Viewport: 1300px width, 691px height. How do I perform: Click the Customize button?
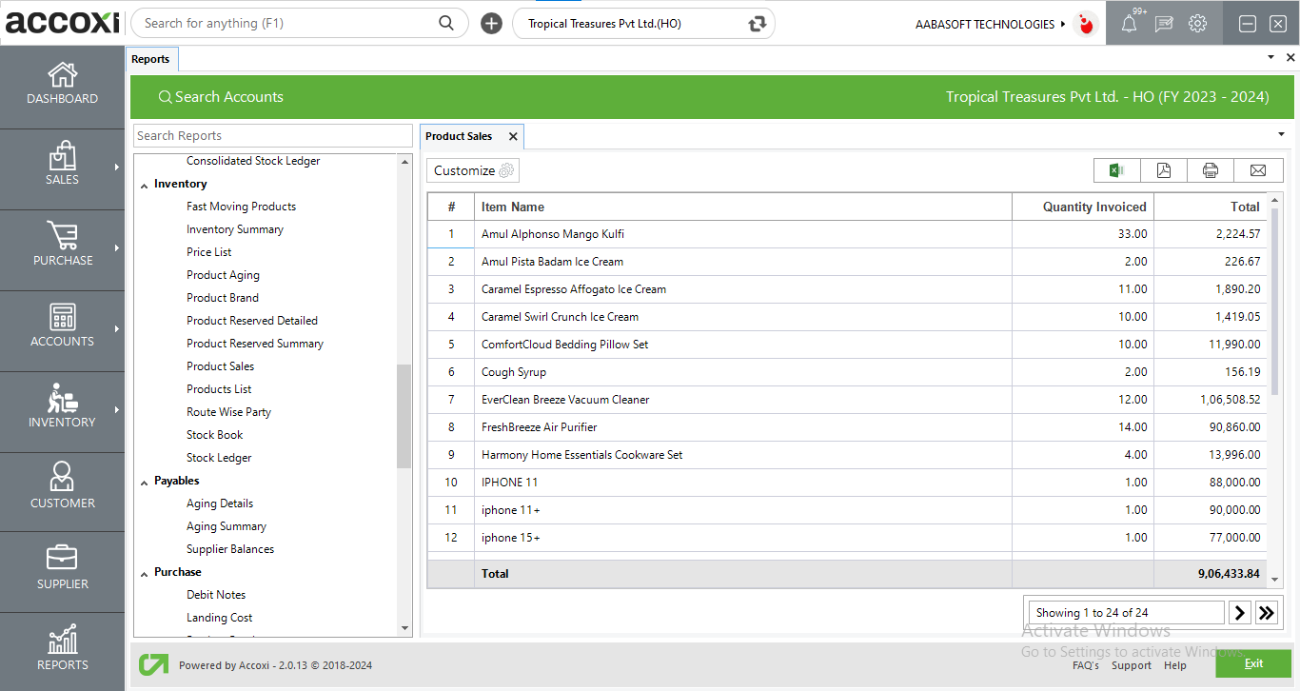[473, 170]
